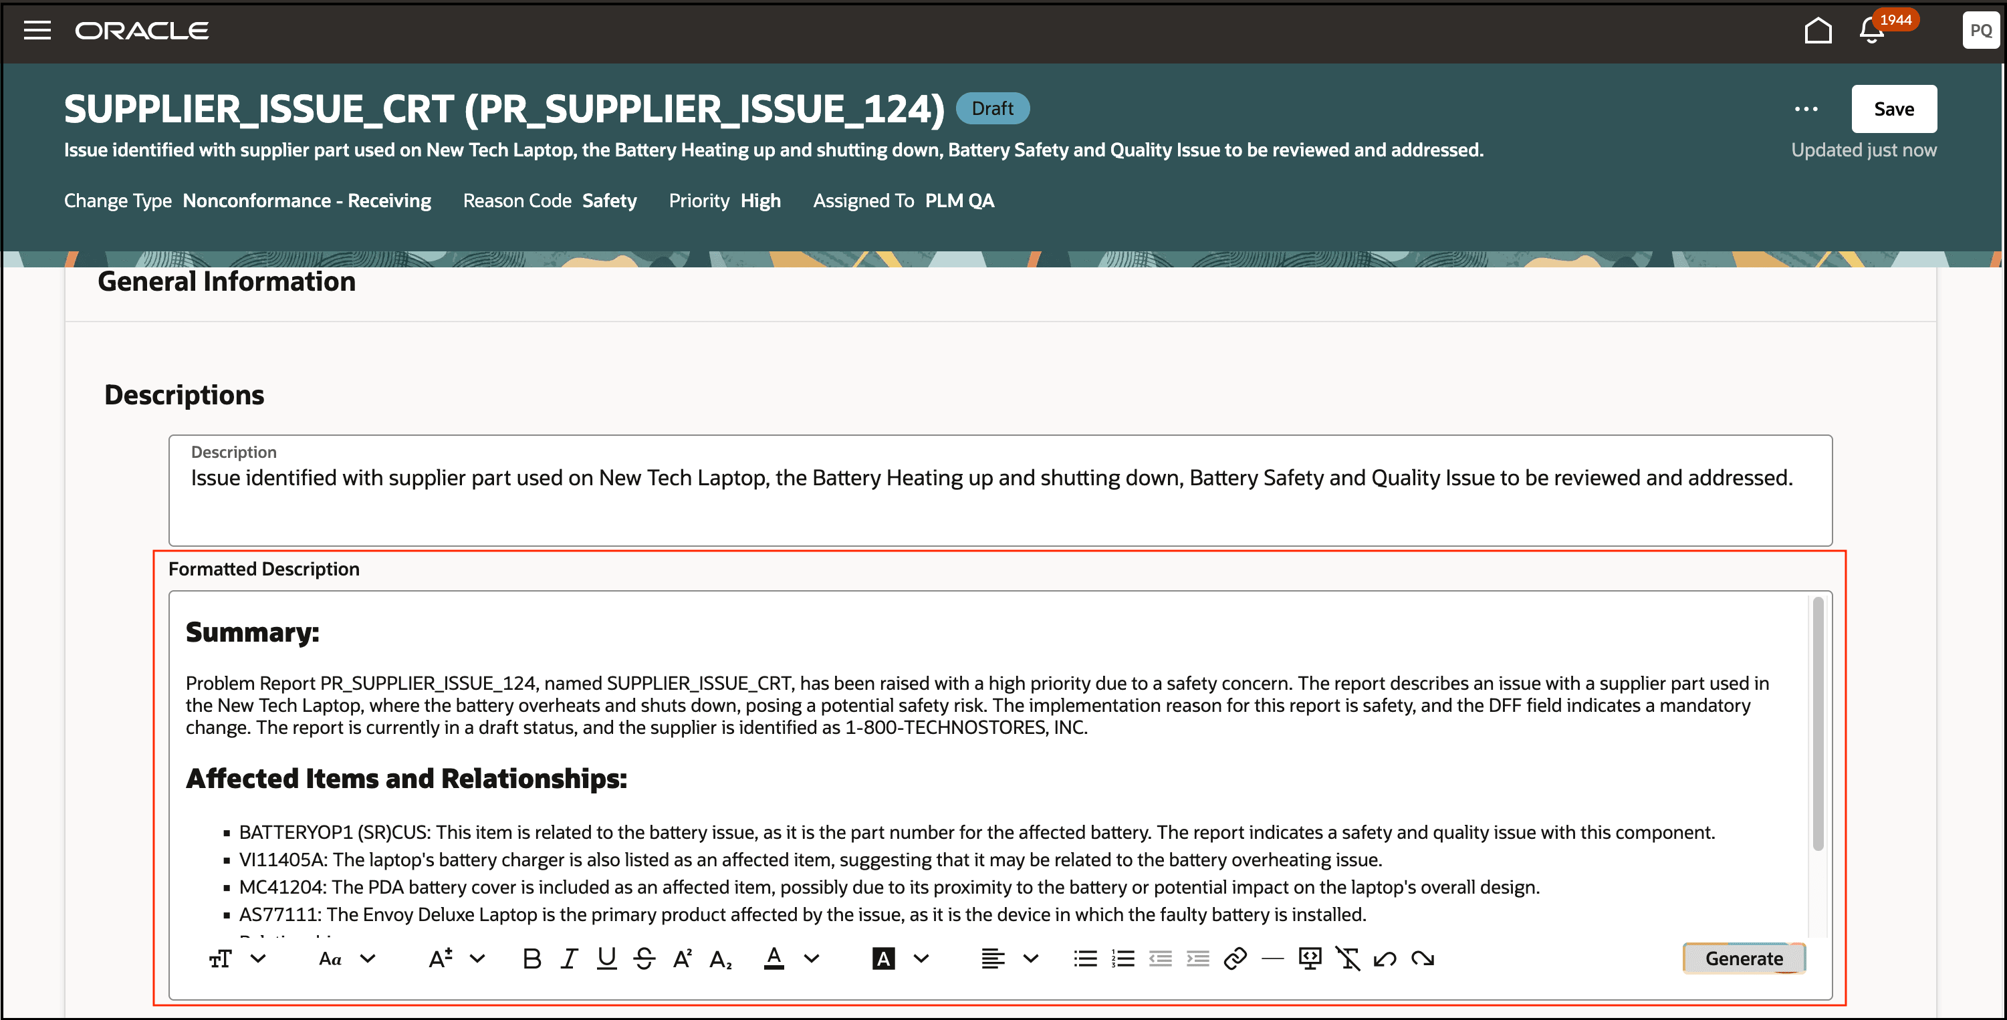The width and height of the screenshot is (2007, 1020).
Task: Clear formatting with the remove-format icon
Action: (x=1347, y=959)
